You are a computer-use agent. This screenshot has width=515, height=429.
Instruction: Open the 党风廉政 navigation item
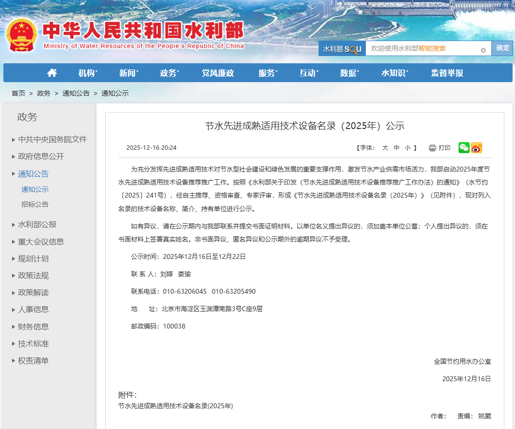218,73
